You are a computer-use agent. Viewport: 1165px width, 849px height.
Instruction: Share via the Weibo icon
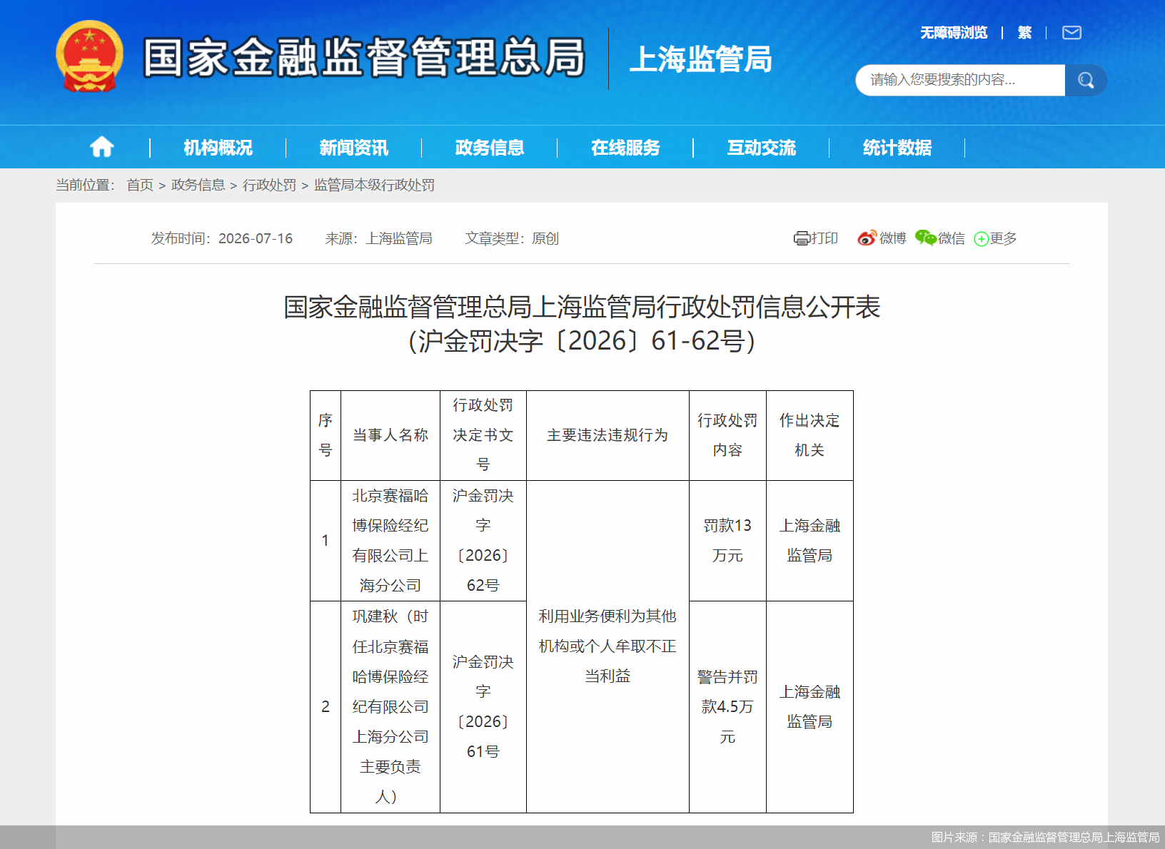tap(867, 238)
